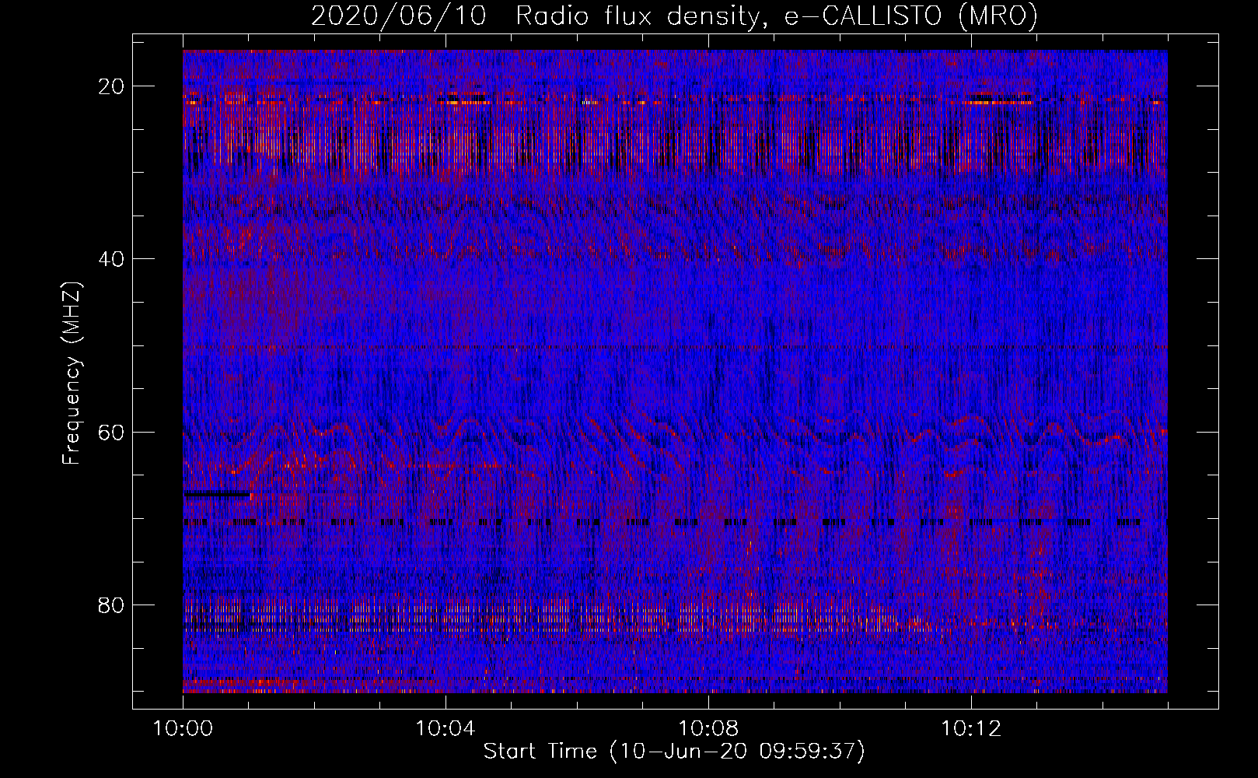Select the 20 frequency tick label

[x=112, y=86]
